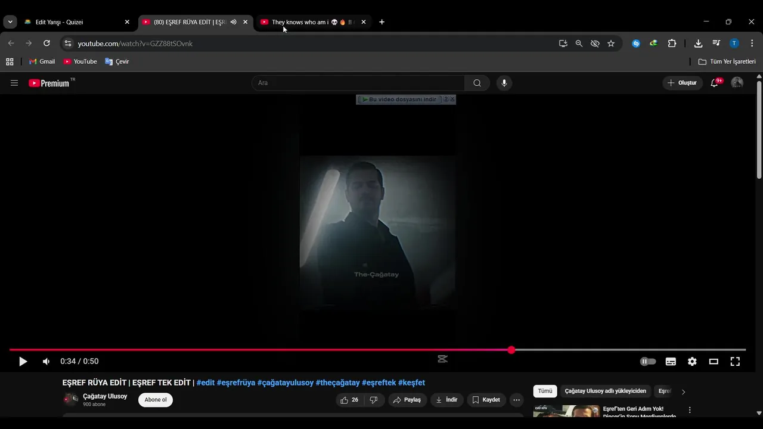
Task: Close the They knows who am i tab
Action: 364,22
